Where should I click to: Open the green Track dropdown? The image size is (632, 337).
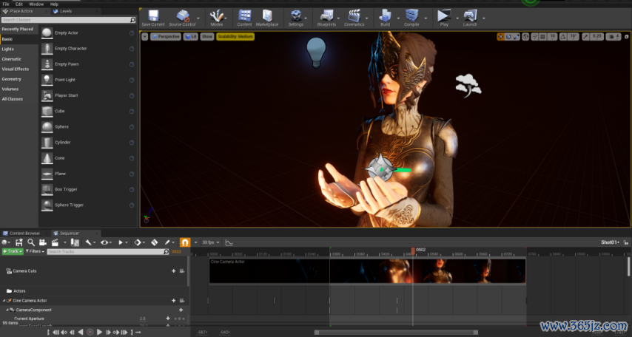coord(13,251)
